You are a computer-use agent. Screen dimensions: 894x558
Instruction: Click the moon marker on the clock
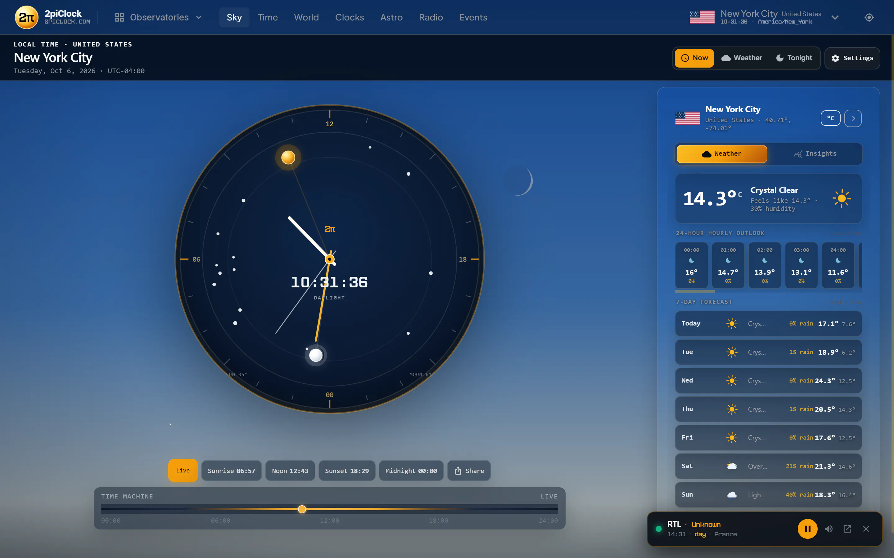pyautogui.click(x=316, y=355)
